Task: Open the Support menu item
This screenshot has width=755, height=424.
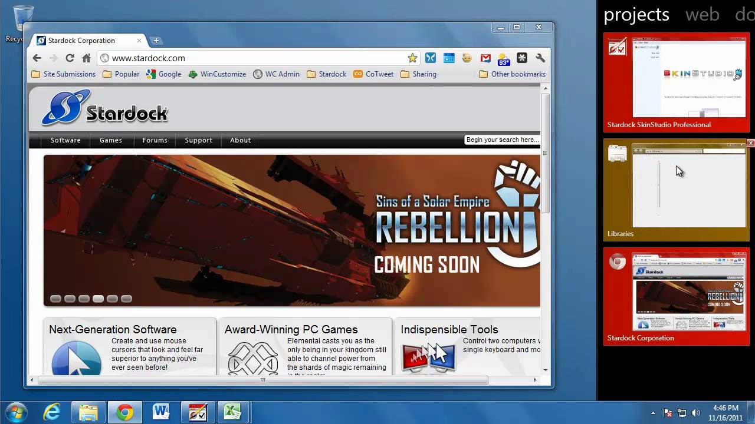Action: pyautogui.click(x=198, y=140)
